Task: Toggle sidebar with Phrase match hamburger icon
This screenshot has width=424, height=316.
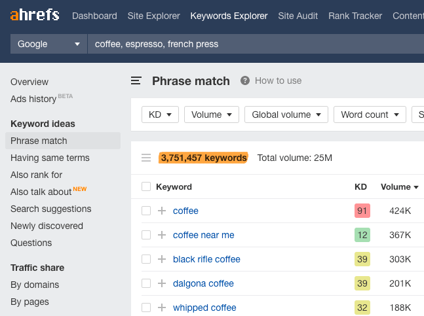Action: (x=136, y=81)
